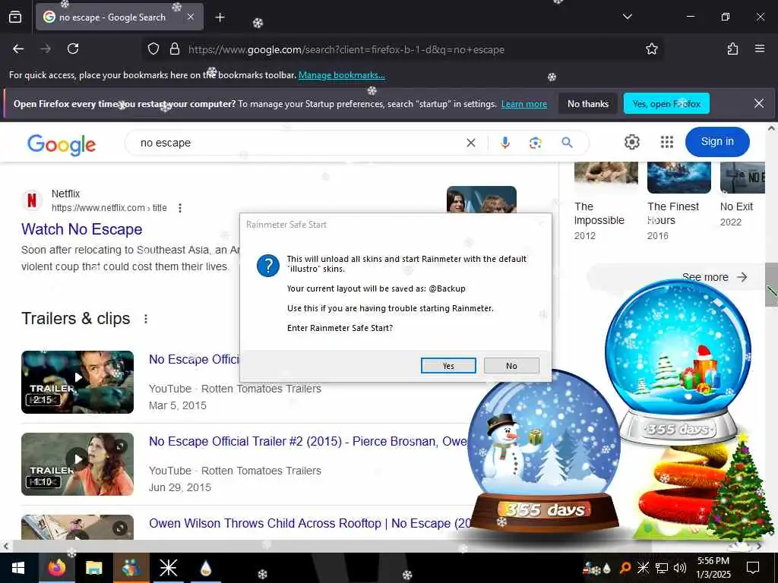
Task: Click the Learn more link in startup banner
Action: (524, 104)
